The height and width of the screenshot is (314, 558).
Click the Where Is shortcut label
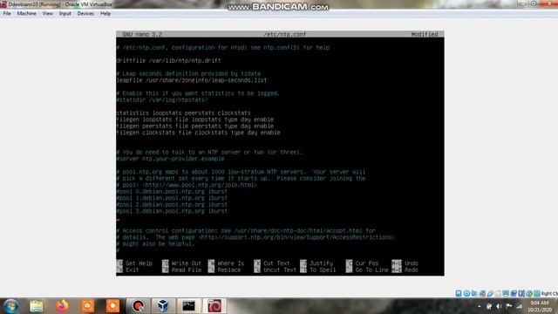click(x=230, y=263)
